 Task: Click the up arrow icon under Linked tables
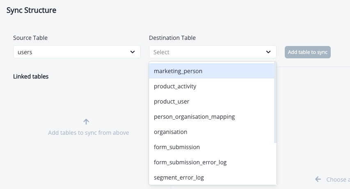tap(86, 122)
